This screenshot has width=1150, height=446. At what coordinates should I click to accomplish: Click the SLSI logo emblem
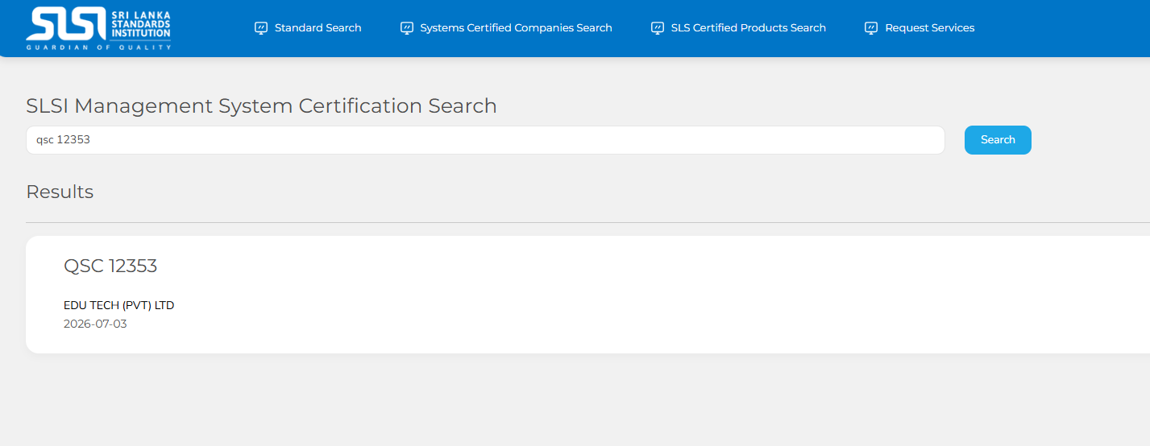click(66, 25)
